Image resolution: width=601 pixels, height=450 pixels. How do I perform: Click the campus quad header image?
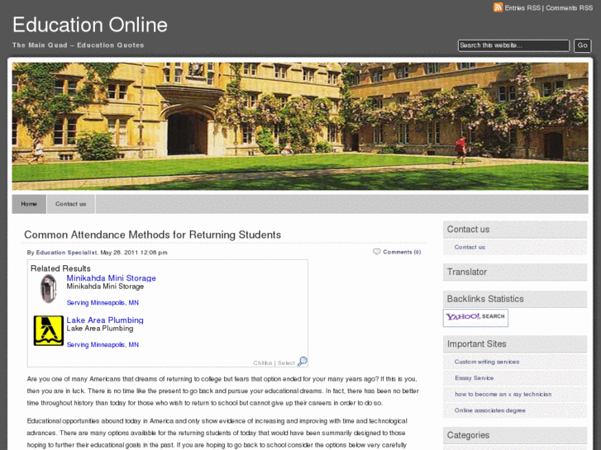coord(300,126)
